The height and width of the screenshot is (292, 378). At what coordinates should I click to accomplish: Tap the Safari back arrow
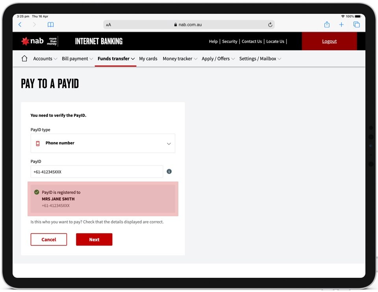tap(20, 24)
